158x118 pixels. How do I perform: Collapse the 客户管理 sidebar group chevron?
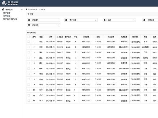pos(22,10)
